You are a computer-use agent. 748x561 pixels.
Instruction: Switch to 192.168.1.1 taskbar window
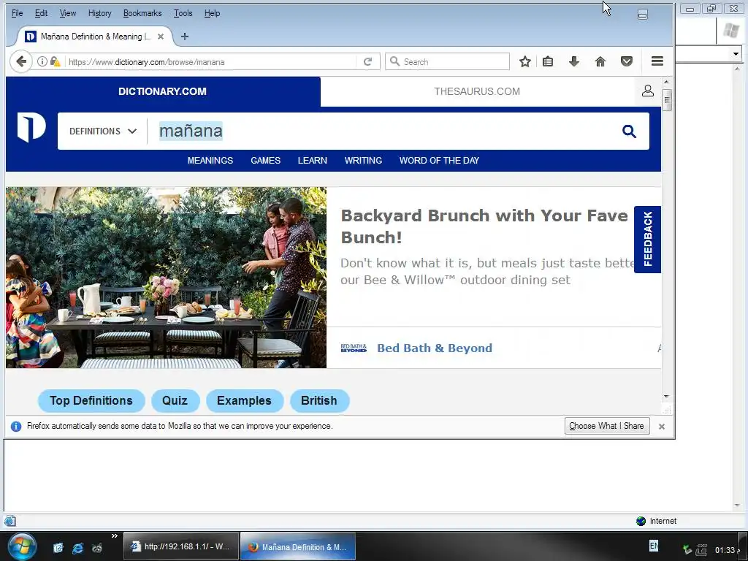pyautogui.click(x=181, y=546)
